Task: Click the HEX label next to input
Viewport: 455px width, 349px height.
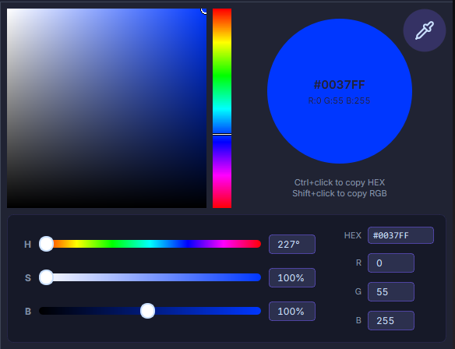Action: [353, 235]
